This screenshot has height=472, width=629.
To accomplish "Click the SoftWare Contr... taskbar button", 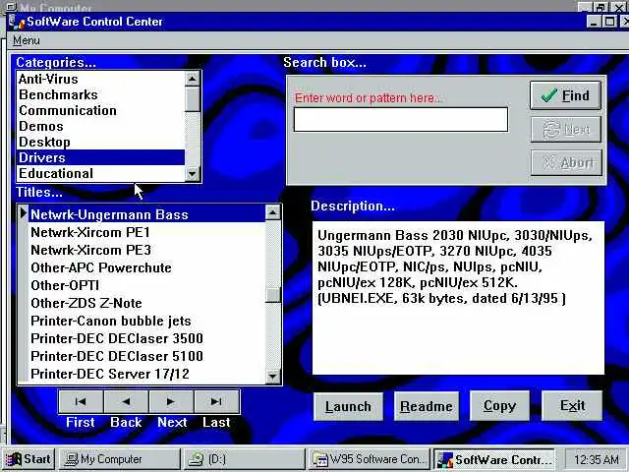I will tap(493, 459).
